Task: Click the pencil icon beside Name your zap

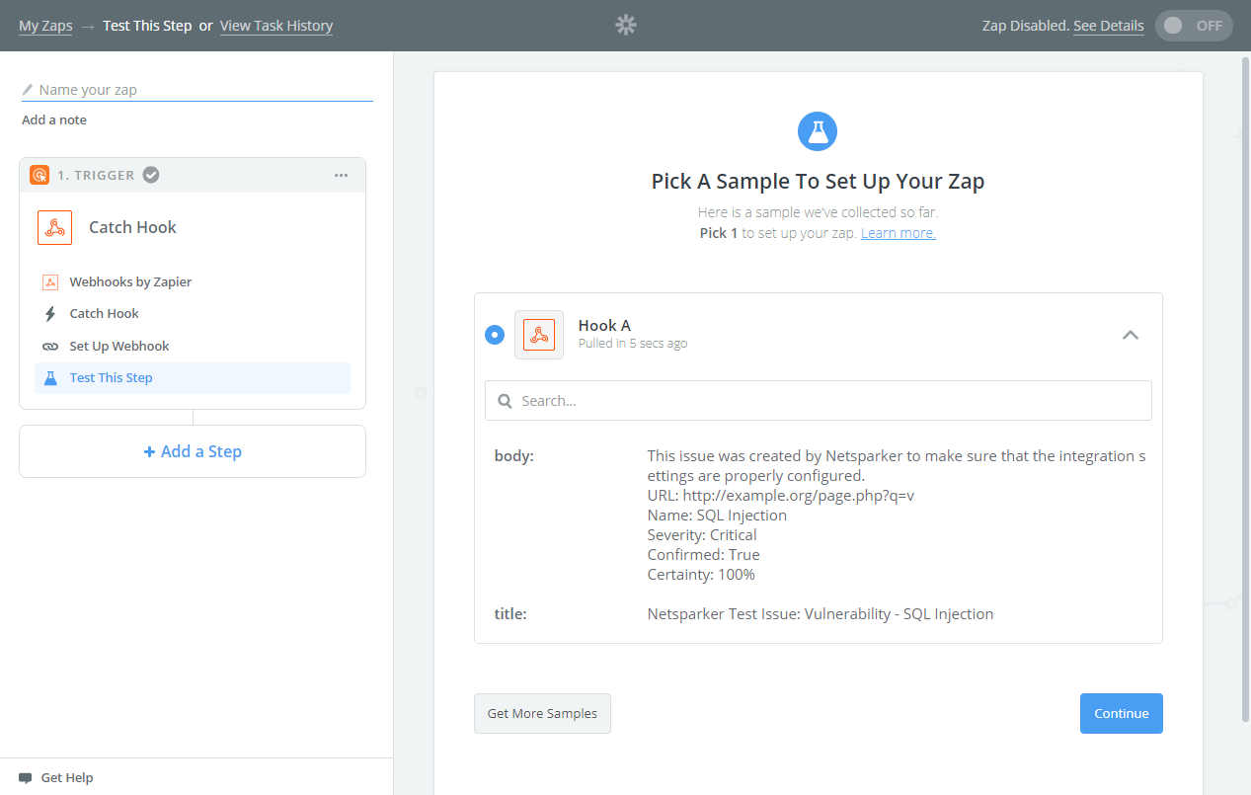Action: click(26, 89)
